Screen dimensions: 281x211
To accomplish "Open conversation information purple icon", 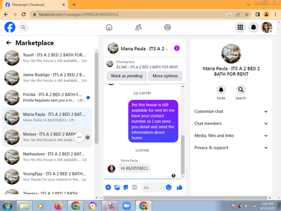I will click(177, 48).
